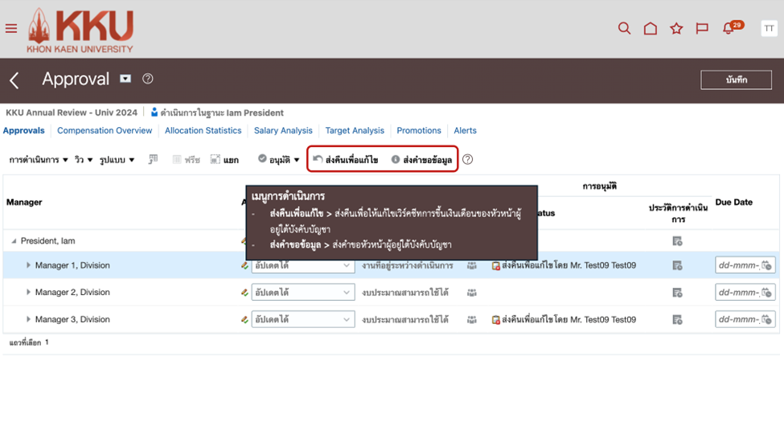Click Manager 2 due date input field
784x443 pixels.
[x=737, y=293]
